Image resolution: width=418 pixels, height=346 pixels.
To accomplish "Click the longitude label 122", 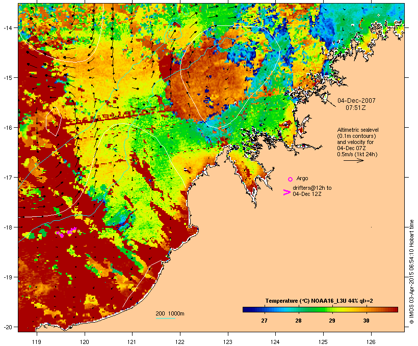I will (x=180, y=342).
